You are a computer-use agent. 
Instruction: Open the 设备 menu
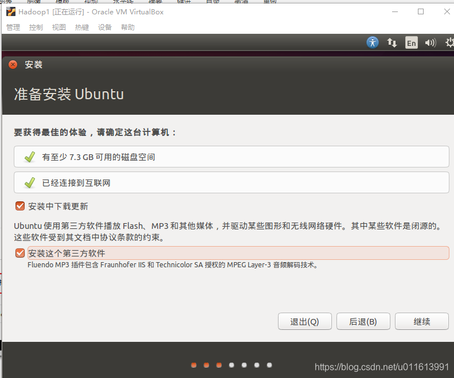click(x=105, y=27)
